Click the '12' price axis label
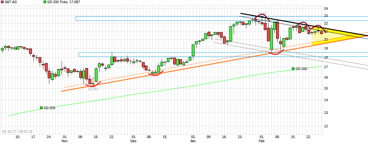 tap(326, 126)
